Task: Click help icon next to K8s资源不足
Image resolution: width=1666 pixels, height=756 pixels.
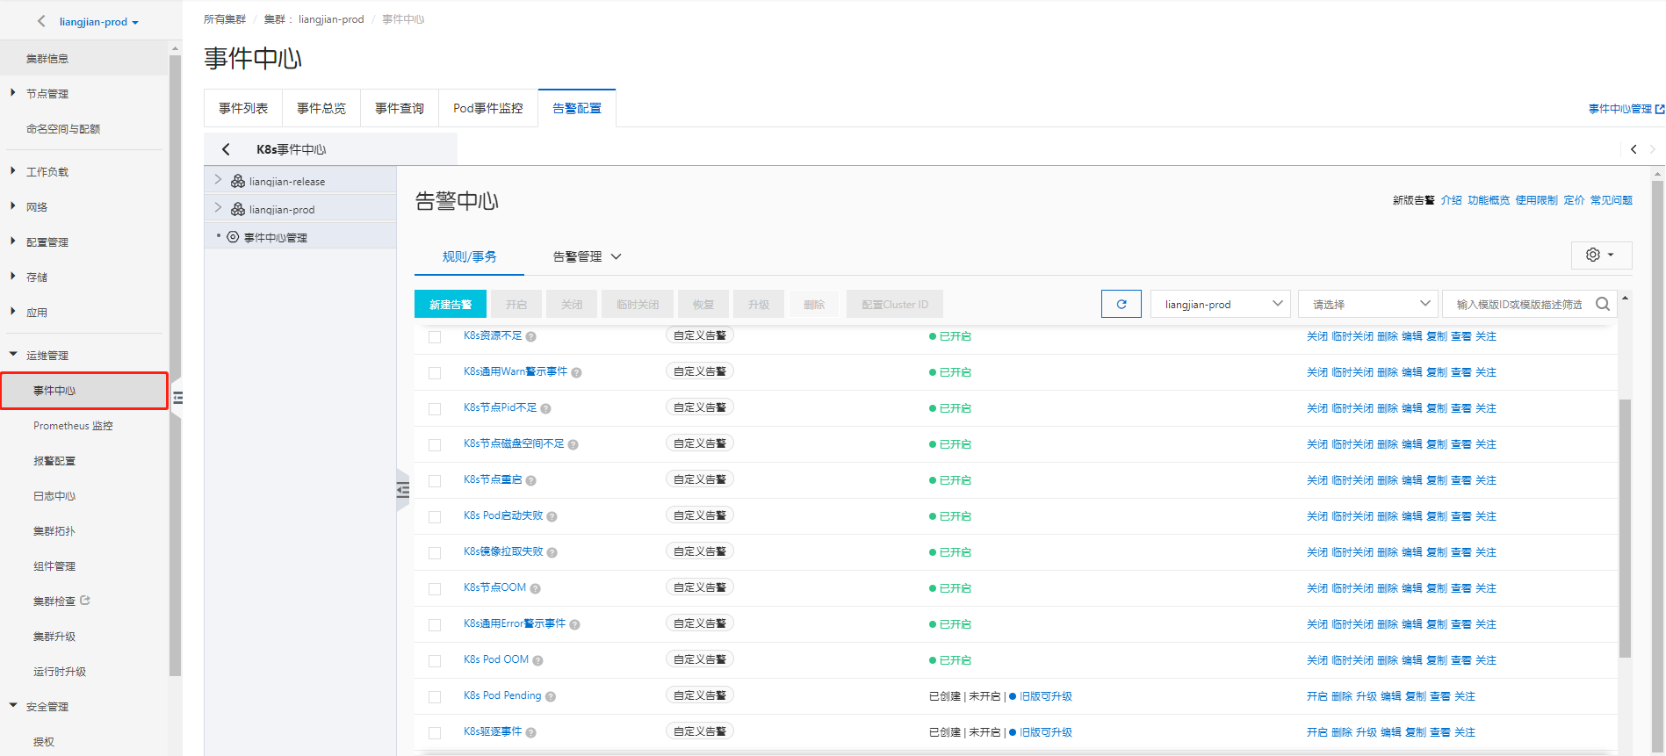Action: [531, 337]
